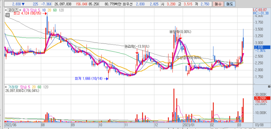This screenshot has width=271, height=129.
Task: Click the 거래량 volume indicator label
Action: point(13,87)
